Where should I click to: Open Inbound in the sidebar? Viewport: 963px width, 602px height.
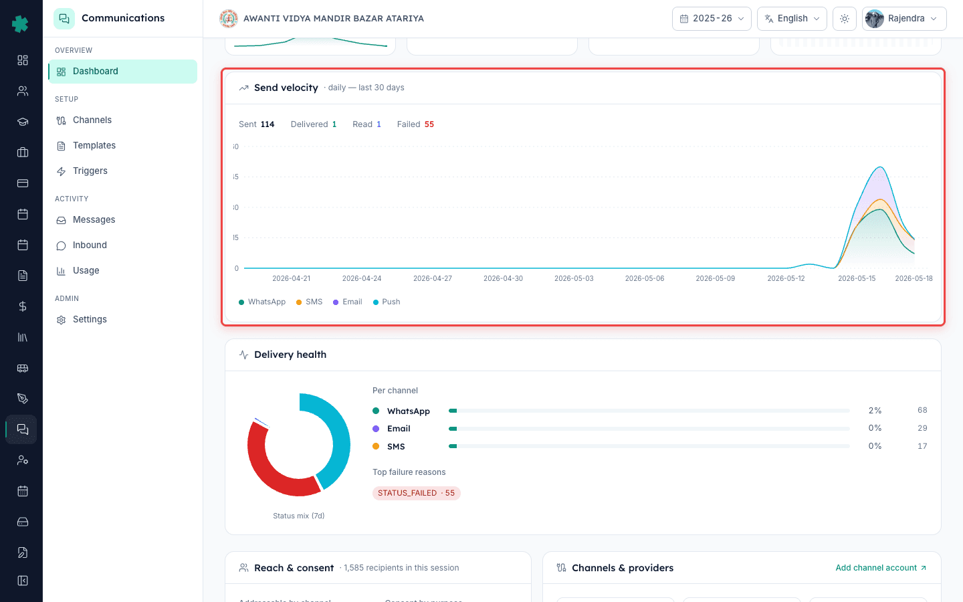pos(123,245)
